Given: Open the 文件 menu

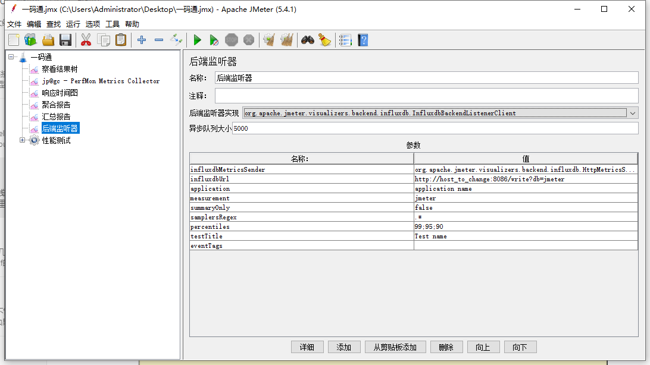Looking at the screenshot, I should (14, 24).
